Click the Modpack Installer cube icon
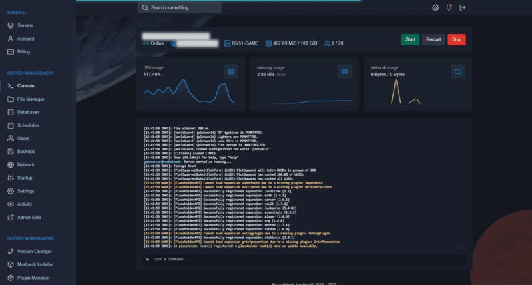This screenshot has width=532, height=285. [x=11, y=264]
